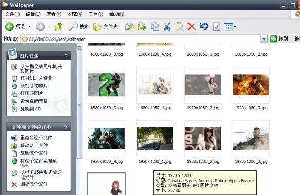Click the address bar path field

(141, 39)
